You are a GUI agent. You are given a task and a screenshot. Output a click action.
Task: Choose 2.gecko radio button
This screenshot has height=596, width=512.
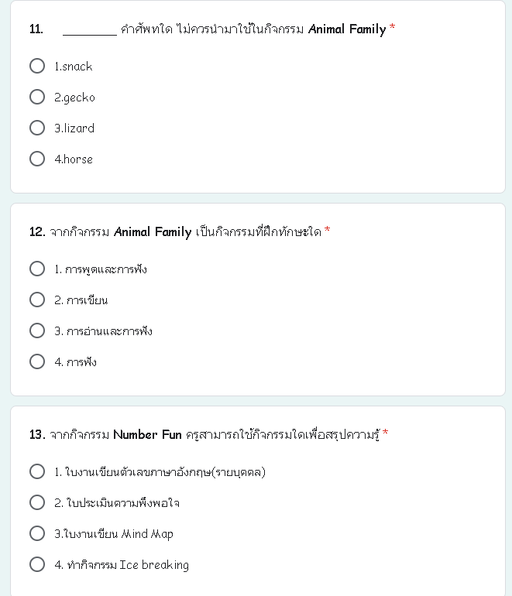click(37, 98)
